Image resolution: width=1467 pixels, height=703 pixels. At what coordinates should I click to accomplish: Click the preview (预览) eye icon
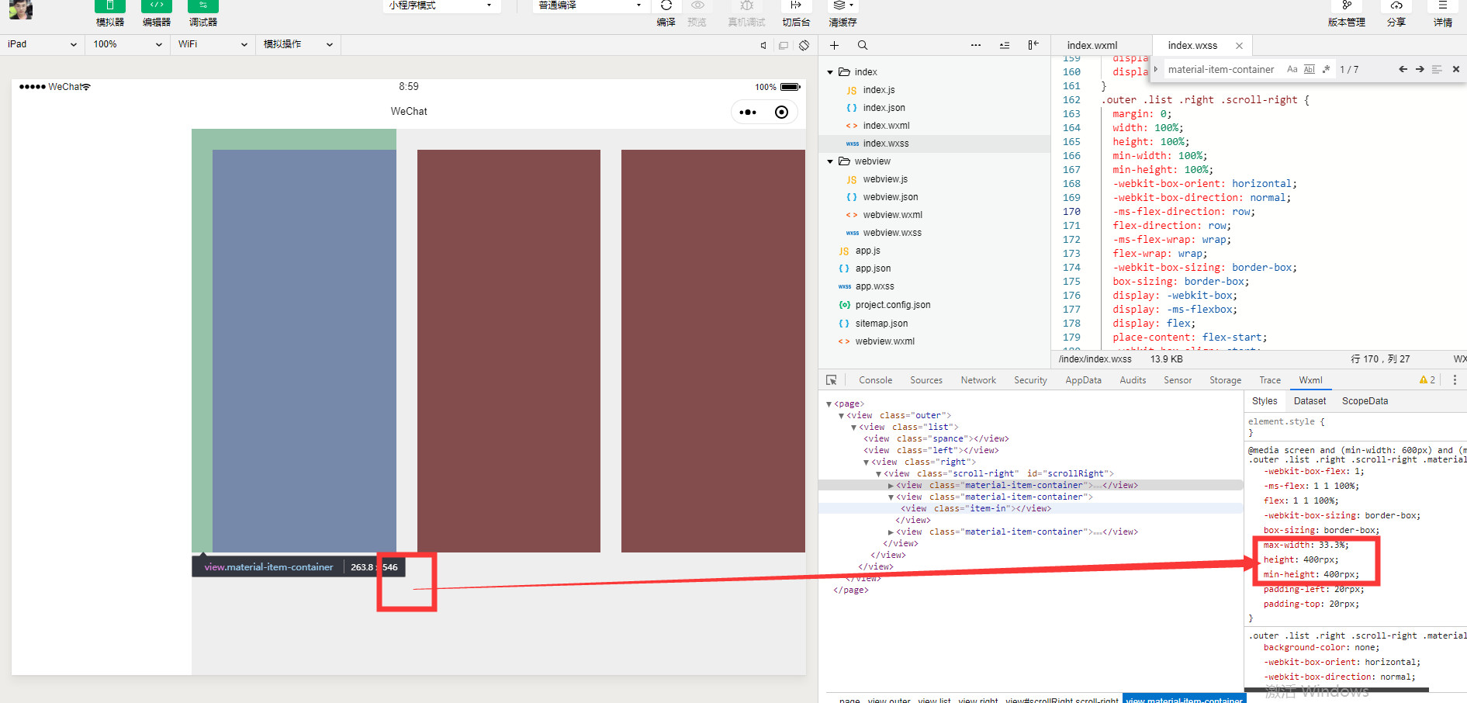697,5
